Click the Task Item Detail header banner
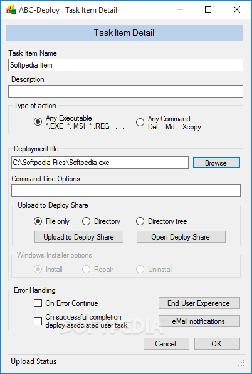 click(x=125, y=33)
